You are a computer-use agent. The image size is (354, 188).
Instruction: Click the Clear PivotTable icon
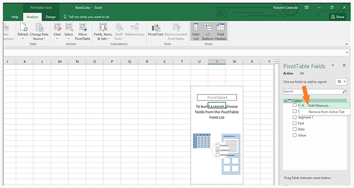point(57,27)
